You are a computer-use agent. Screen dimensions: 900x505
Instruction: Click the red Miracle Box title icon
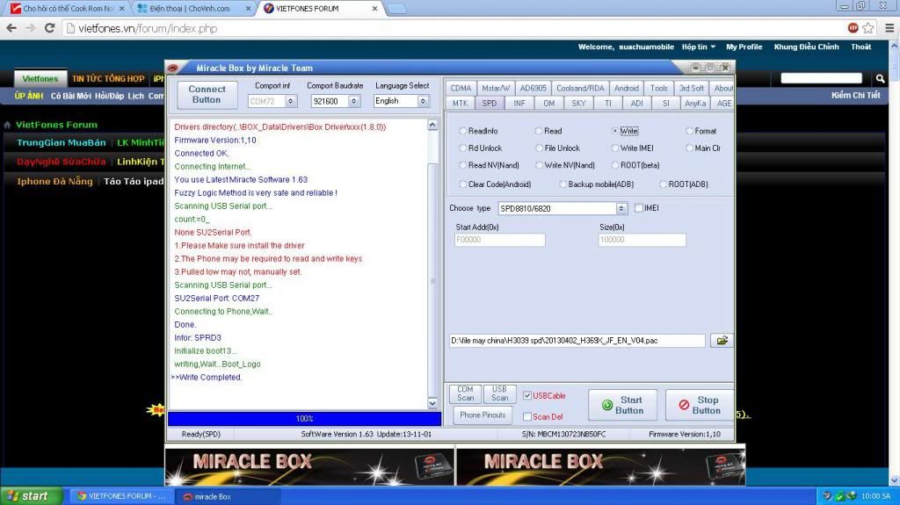tap(173, 68)
